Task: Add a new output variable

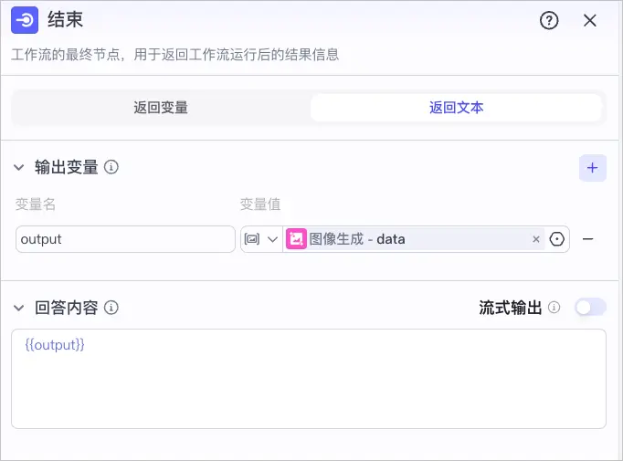Action: coord(593,168)
